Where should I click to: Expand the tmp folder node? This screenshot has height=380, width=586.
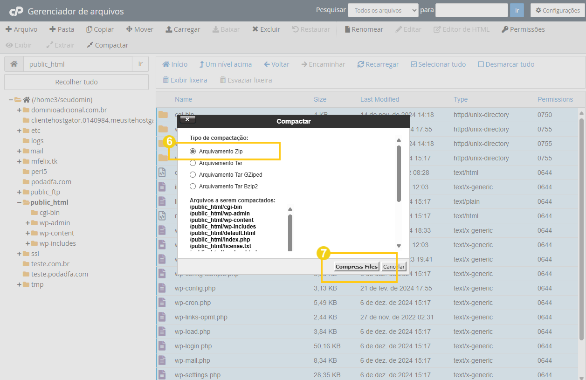(19, 284)
